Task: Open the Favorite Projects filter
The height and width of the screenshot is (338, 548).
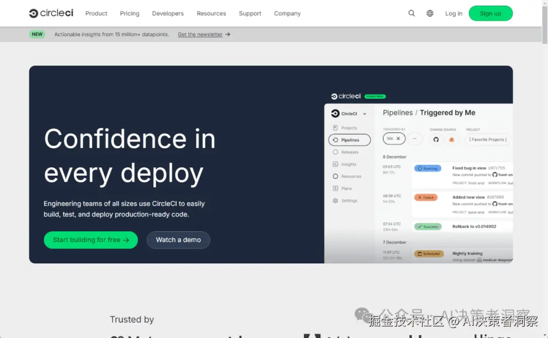Action: click(x=488, y=140)
